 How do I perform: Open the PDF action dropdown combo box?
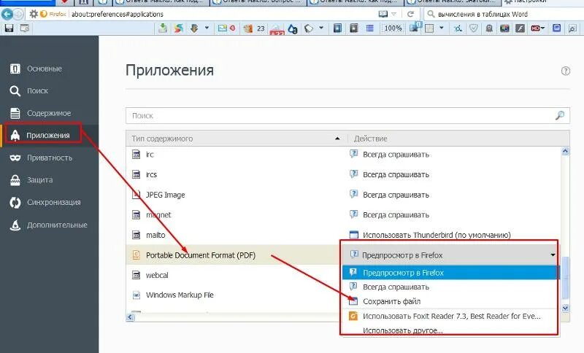coord(450,255)
